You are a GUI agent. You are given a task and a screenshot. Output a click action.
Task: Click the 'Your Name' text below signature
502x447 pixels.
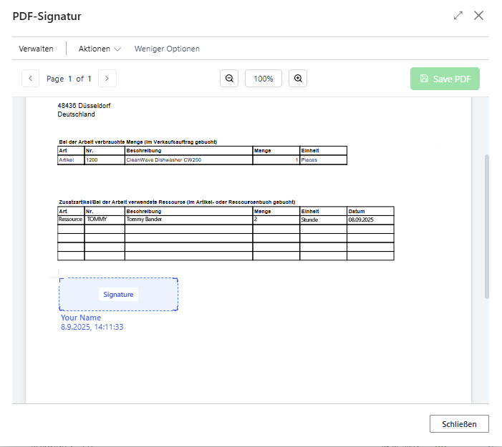point(81,318)
